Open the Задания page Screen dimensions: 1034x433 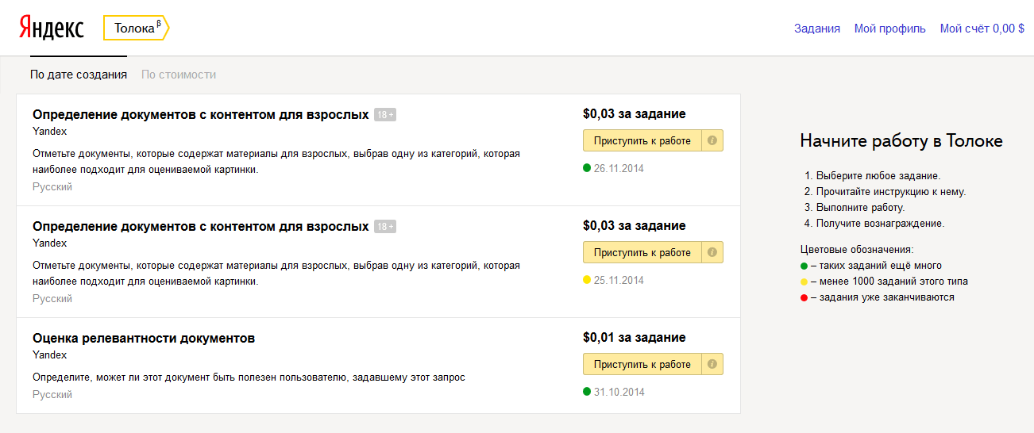coord(817,29)
